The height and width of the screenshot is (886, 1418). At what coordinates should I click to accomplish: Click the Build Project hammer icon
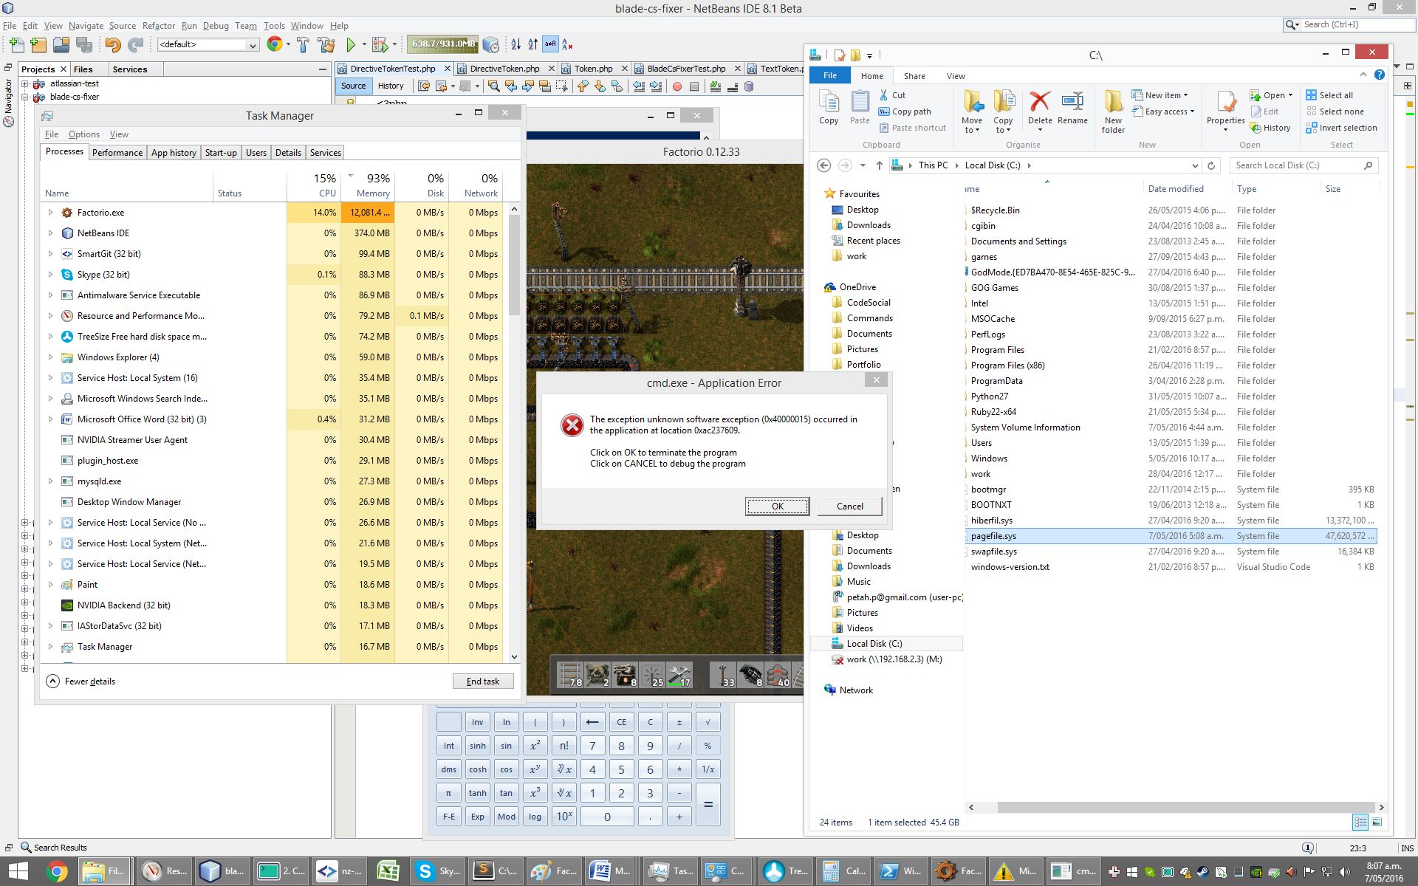303,45
